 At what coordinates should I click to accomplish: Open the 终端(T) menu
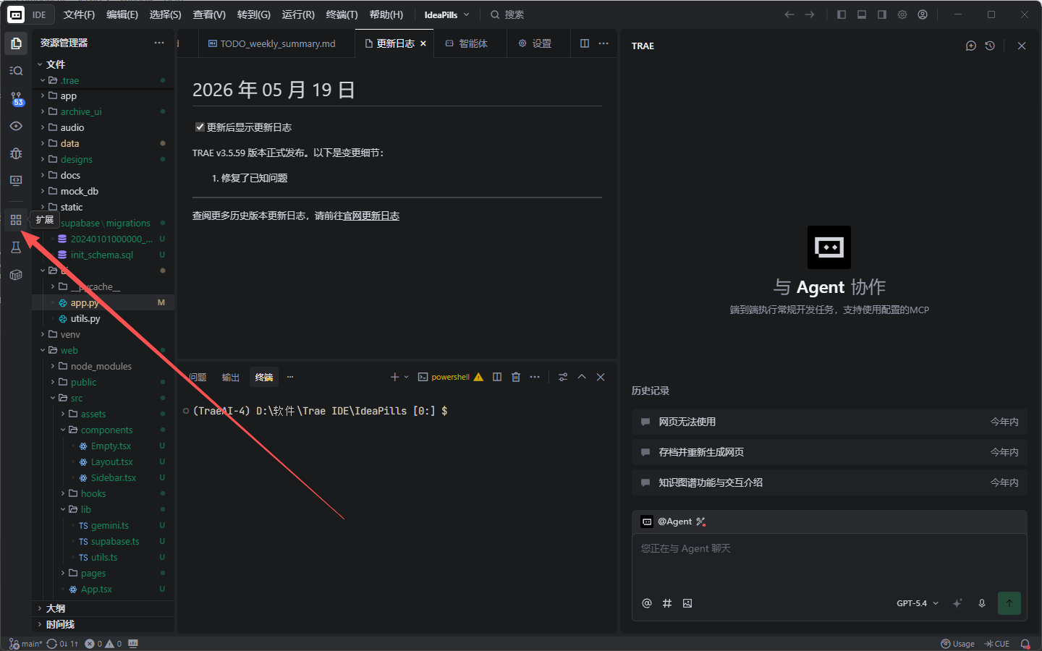tap(342, 14)
